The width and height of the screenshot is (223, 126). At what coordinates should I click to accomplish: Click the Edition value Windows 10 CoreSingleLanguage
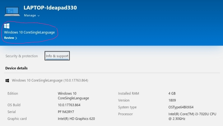(73, 96)
